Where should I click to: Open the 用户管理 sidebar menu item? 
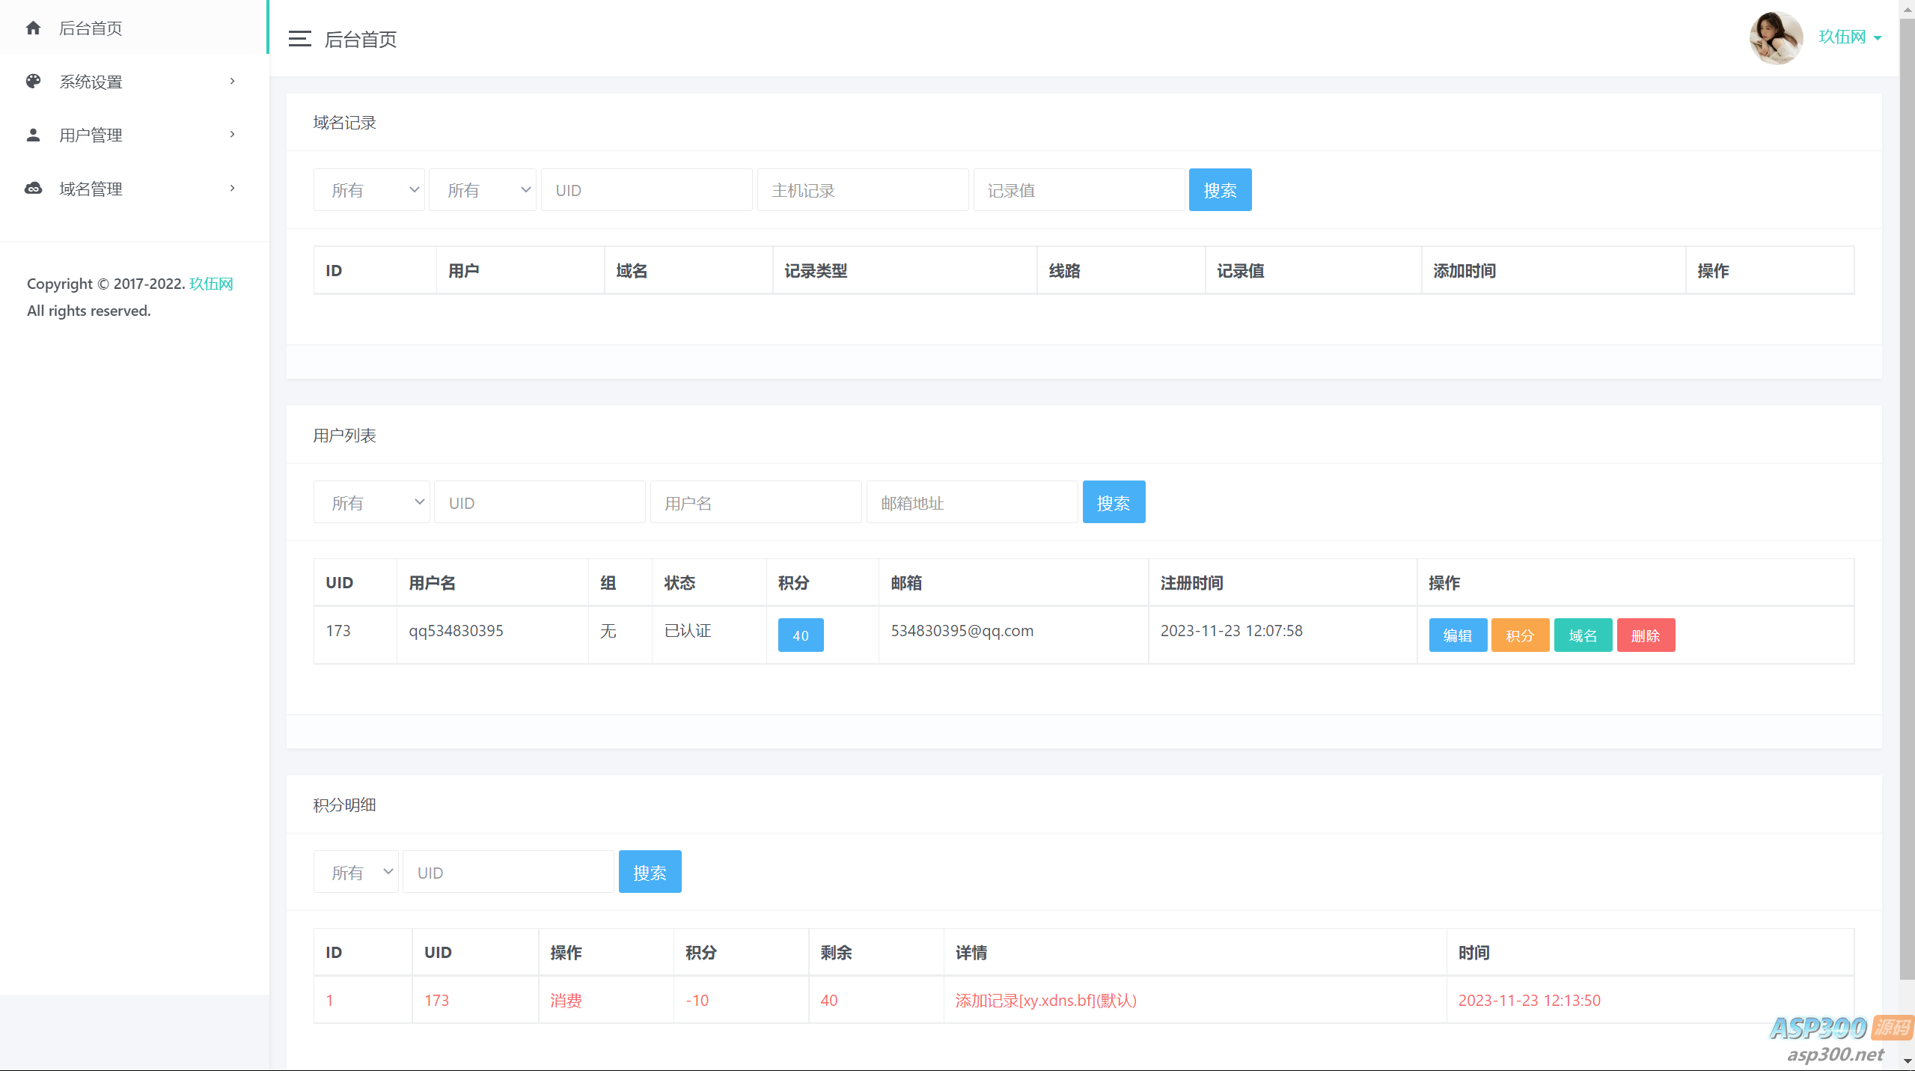91,135
